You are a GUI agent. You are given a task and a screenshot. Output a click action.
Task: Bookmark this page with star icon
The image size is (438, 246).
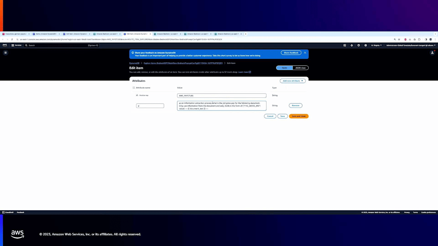[399, 39]
